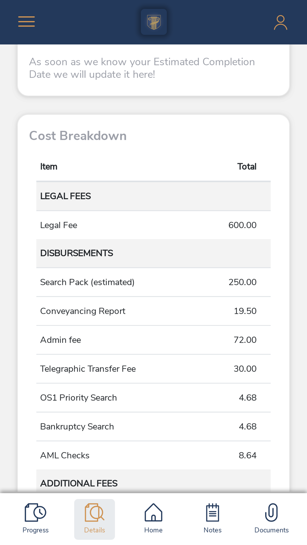
Task: Tap the user profile icon
Action: coord(280,22)
